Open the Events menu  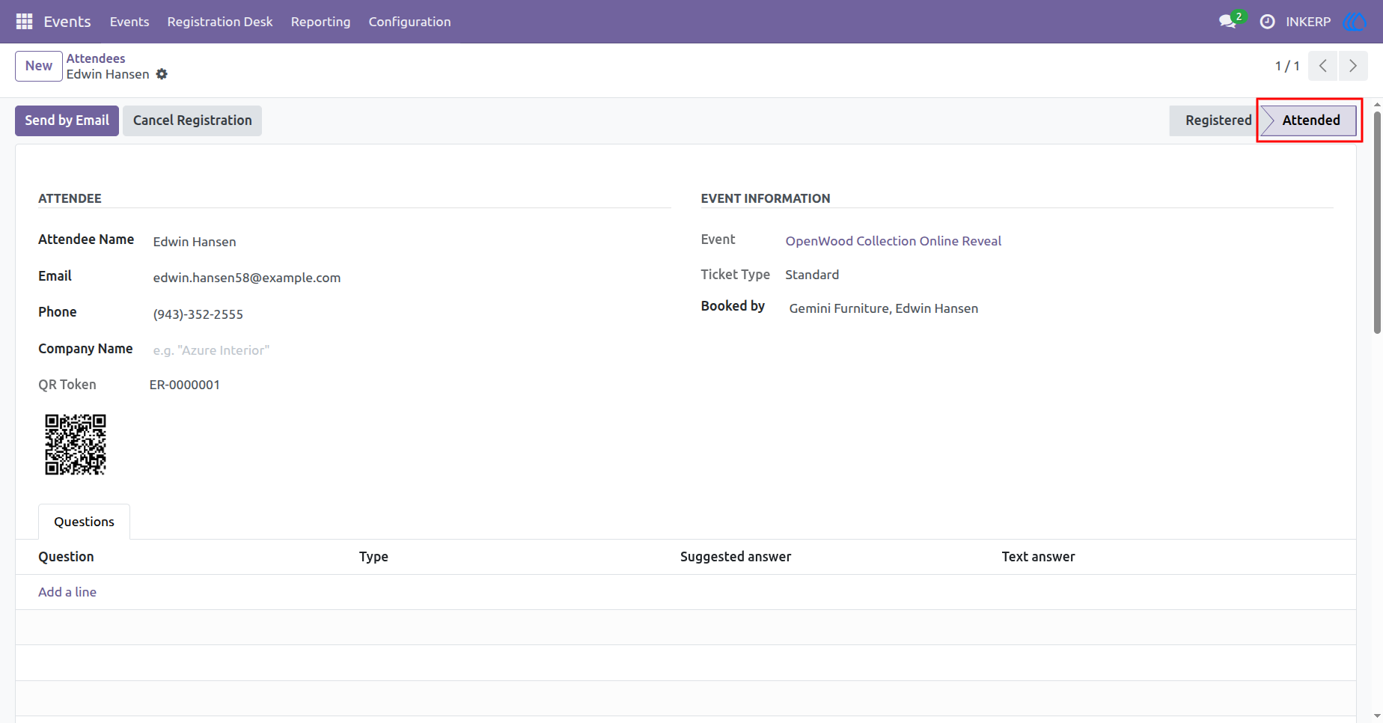tap(129, 22)
